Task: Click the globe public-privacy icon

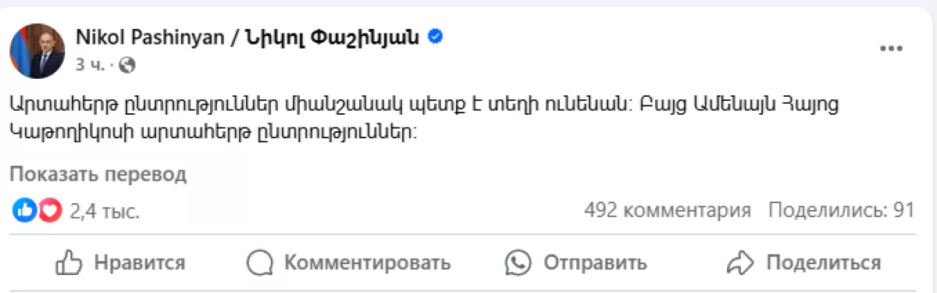Action: (128, 65)
